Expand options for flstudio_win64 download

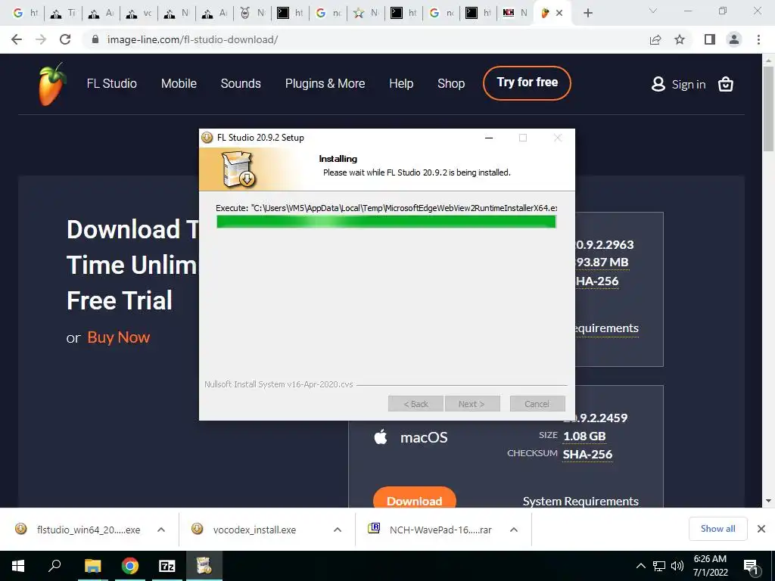coord(161,530)
